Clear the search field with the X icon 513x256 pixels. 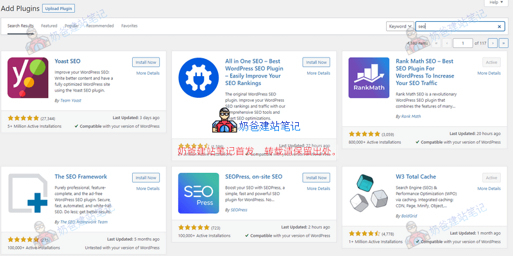500,26
